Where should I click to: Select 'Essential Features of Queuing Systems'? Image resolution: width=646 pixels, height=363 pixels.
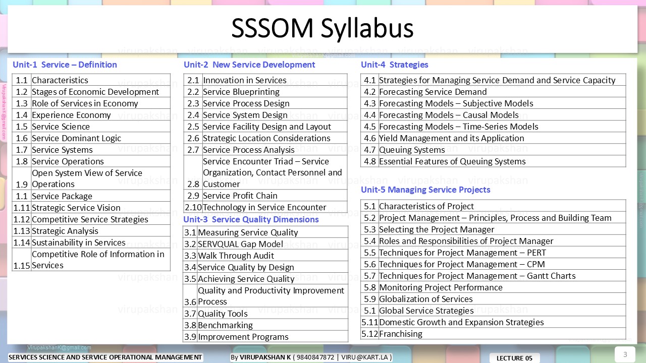[502, 161]
